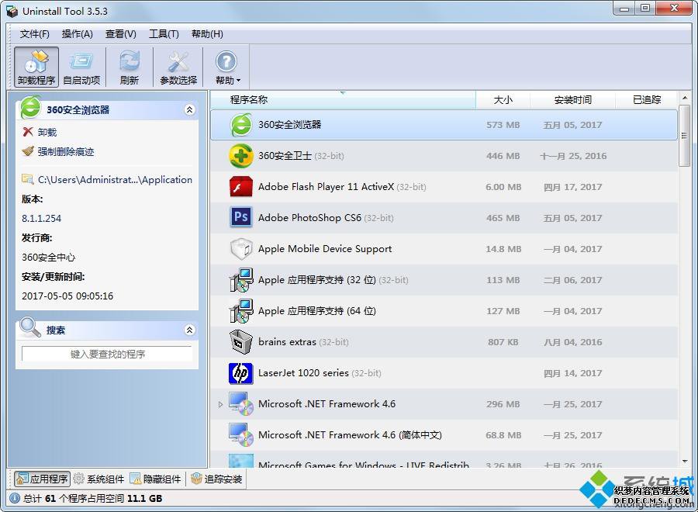The image size is (698, 512).
Task: Select the Microsoft .NET Framework 4.6 icon
Action: click(x=241, y=404)
